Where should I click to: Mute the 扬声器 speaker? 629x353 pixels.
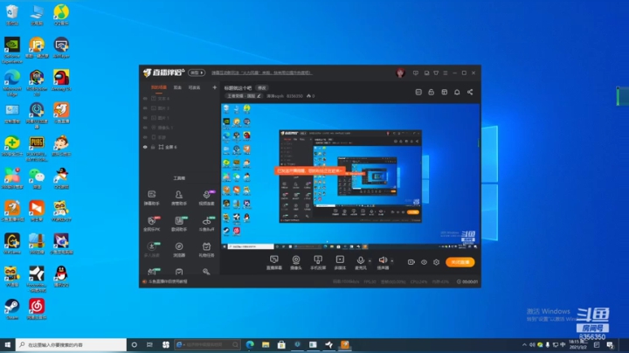click(383, 262)
